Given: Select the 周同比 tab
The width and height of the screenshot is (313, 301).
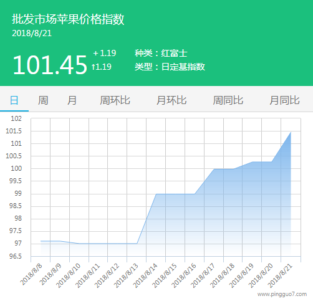Looking at the screenshot, I should coord(228,100).
